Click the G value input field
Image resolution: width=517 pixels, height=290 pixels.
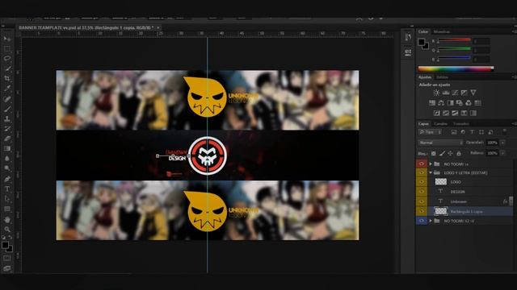[481, 50]
